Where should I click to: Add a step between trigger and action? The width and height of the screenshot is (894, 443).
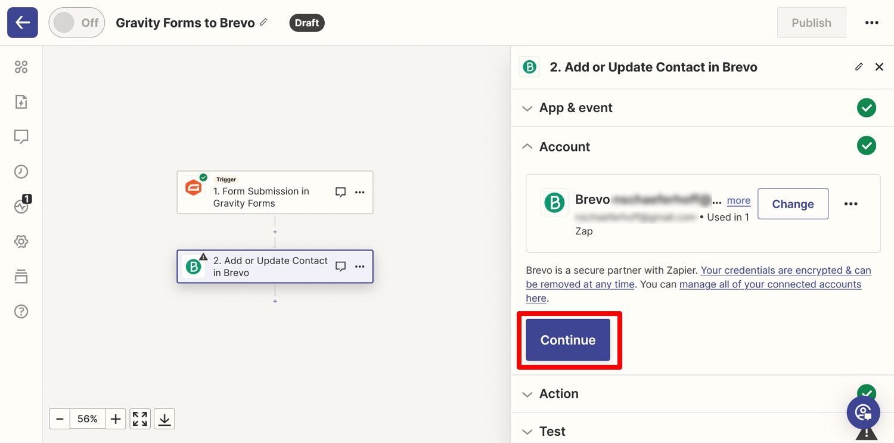(x=275, y=231)
